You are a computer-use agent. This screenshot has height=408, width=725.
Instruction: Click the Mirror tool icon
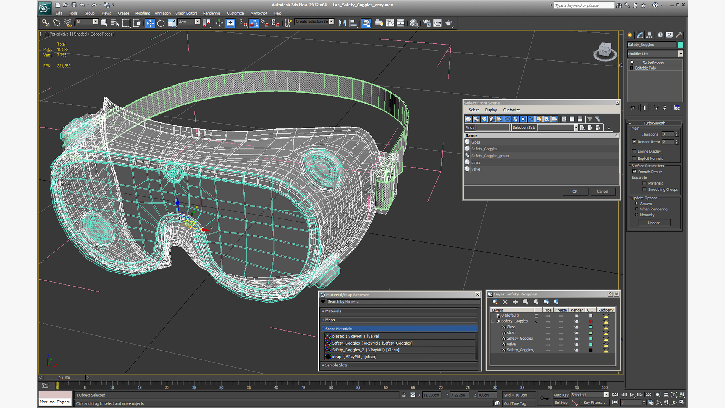coord(342,23)
